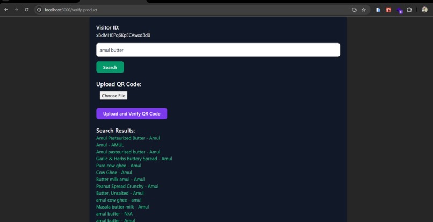Open result "Amul Pasteurized Butter - Amul"

(x=128, y=138)
